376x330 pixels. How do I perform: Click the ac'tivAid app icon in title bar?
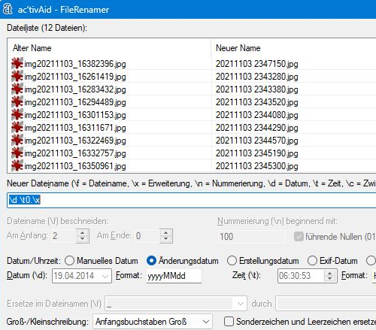(x=8, y=9)
